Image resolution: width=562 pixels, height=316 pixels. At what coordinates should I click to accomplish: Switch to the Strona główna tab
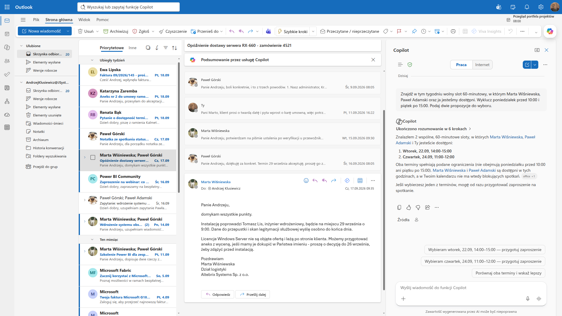pos(59,20)
